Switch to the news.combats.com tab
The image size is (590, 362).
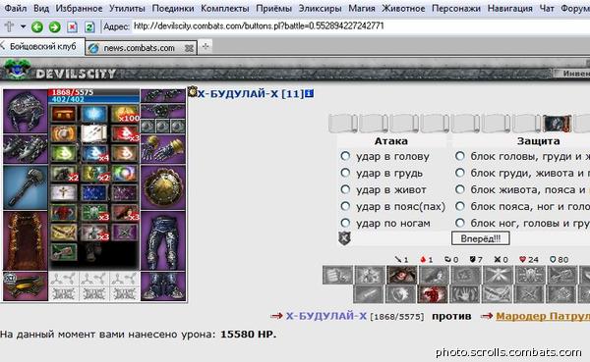[x=139, y=48]
